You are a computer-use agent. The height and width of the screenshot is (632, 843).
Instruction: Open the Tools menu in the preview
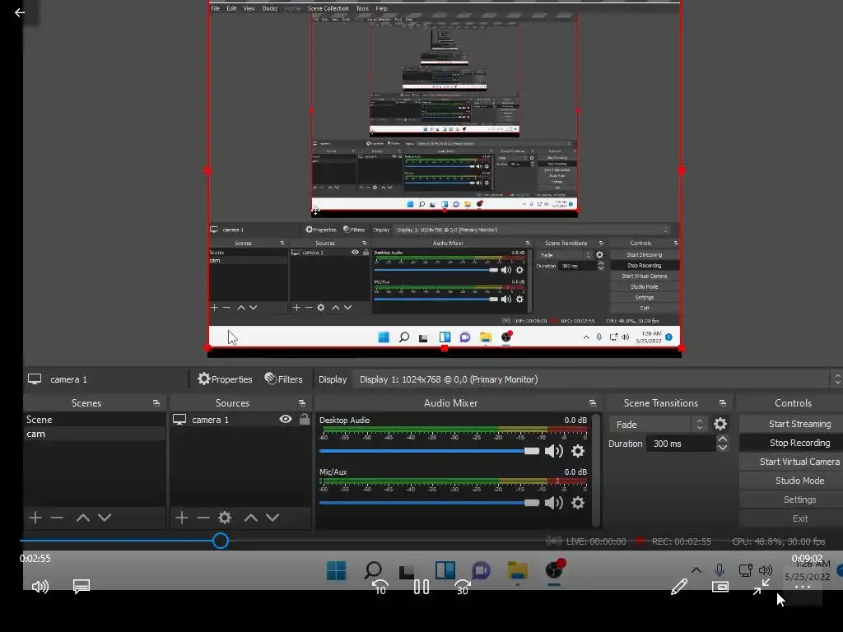tap(362, 8)
